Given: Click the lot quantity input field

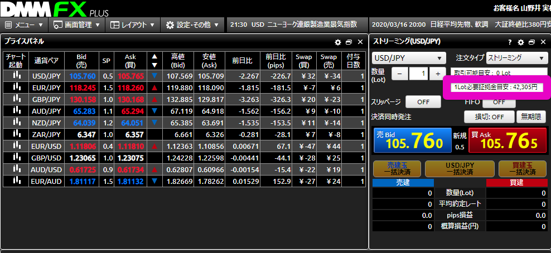Looking at the screenshot, I should [x=419, y=74].
